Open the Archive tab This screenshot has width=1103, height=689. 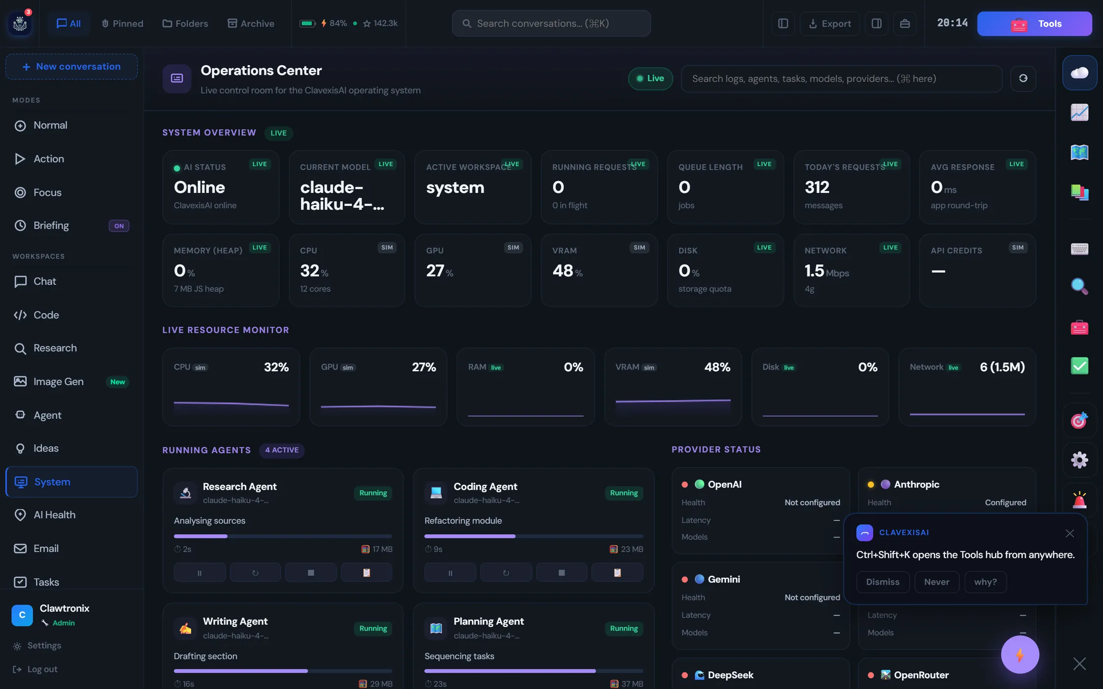(x=251, y=23)
